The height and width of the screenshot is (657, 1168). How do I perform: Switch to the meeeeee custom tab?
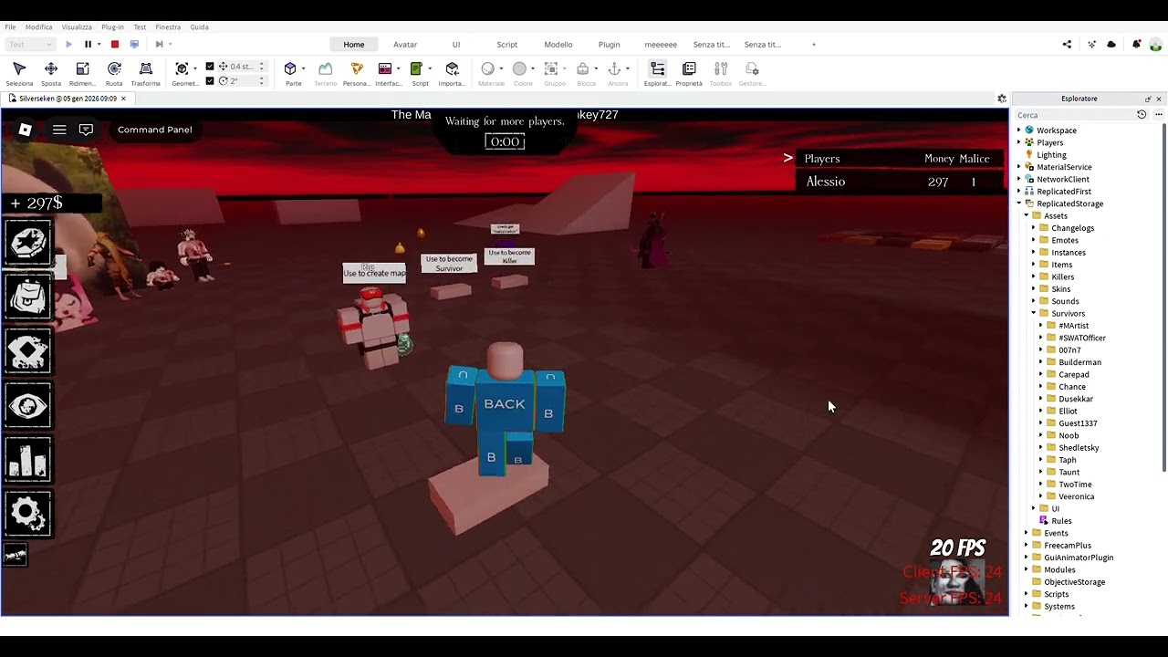(661, 44)
